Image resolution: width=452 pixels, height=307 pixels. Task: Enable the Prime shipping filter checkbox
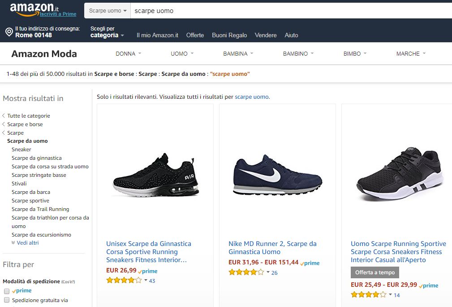click(x=7, y=291)
